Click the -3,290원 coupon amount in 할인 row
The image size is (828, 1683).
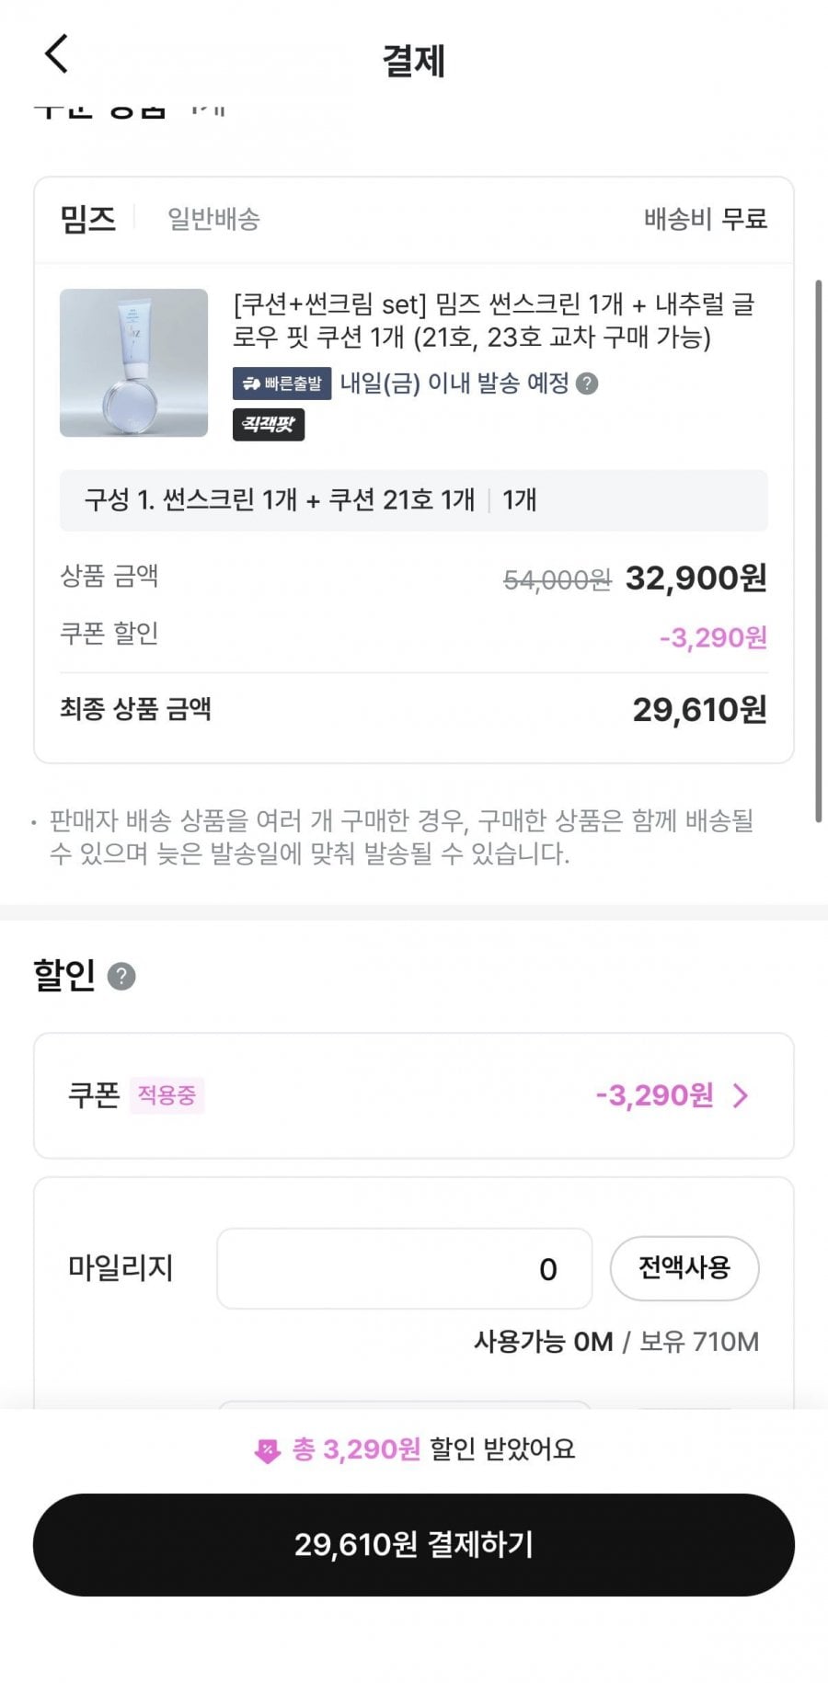pos(654,1095)
